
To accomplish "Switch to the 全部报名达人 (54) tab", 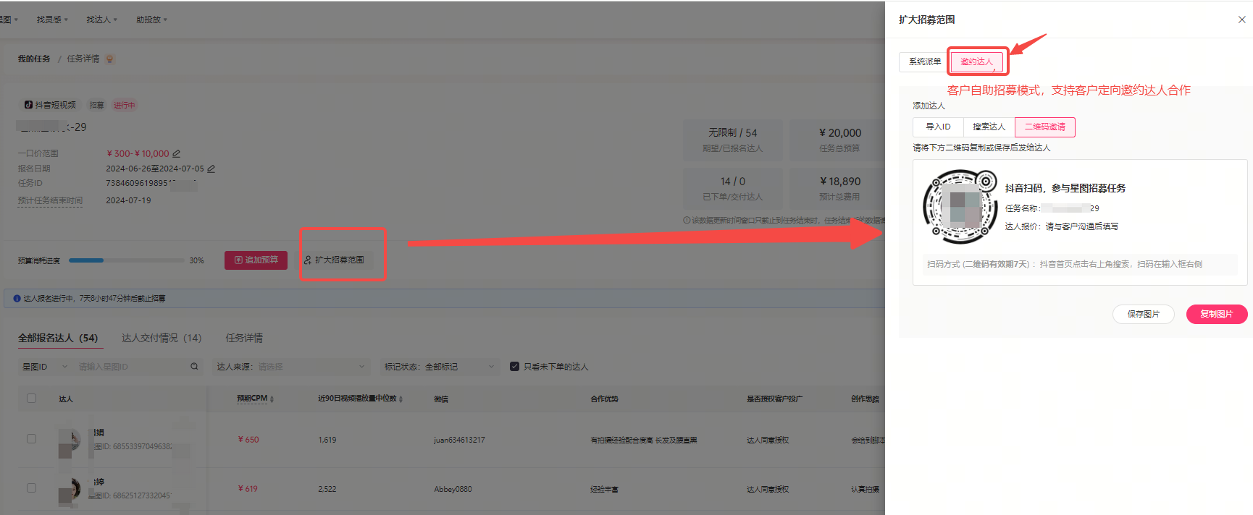I will click(x=58, y=339).
